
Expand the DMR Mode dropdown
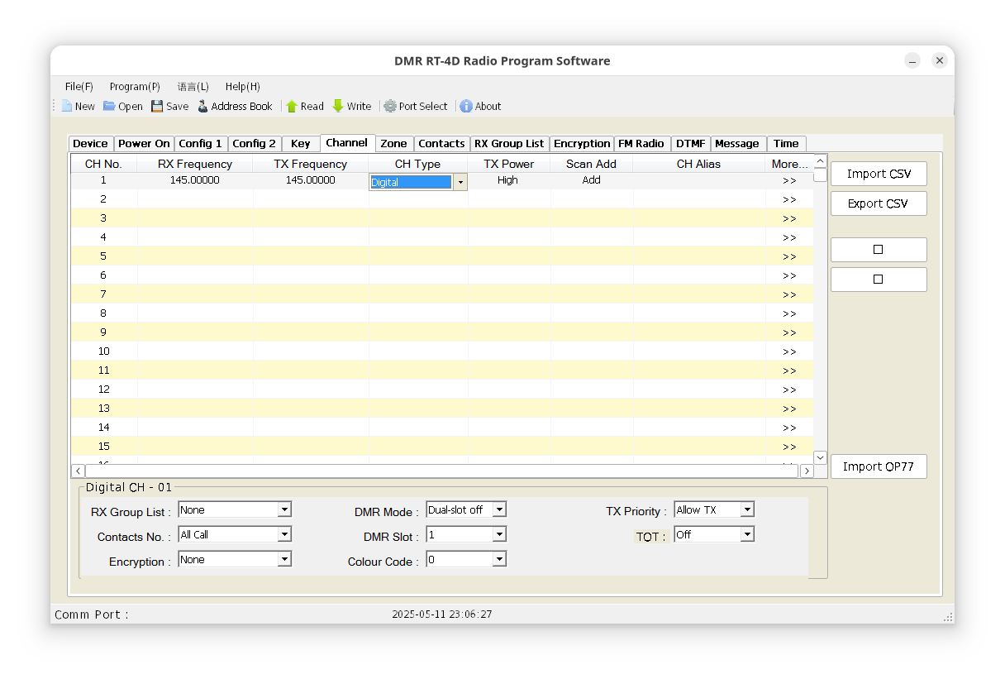499,509
